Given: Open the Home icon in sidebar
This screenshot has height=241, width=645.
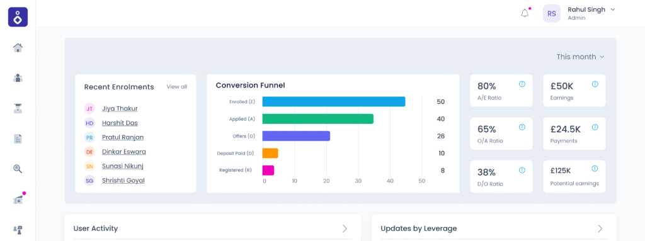Looking at the screenshot, I should tap(18, 48).
